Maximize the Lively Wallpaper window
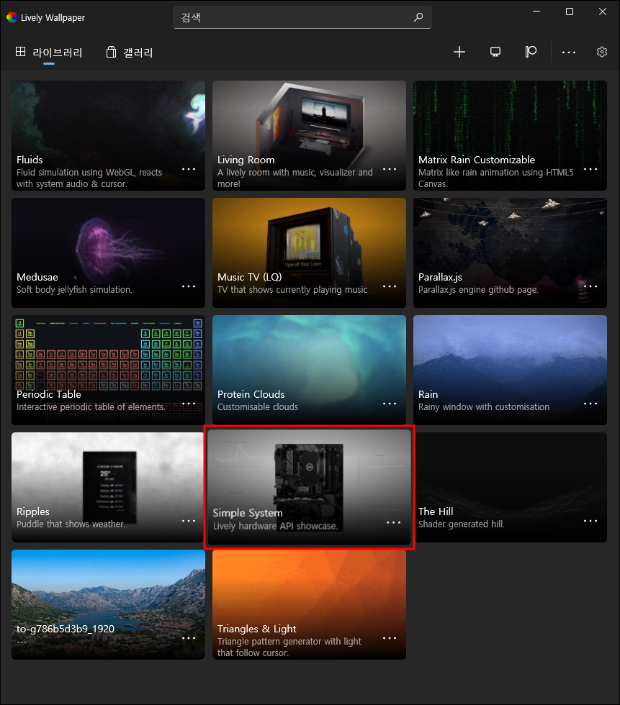 coord(569,12)
